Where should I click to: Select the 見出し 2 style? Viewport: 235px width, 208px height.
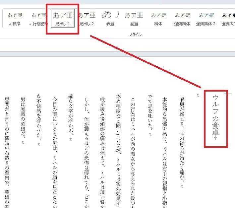click(87, 19)
